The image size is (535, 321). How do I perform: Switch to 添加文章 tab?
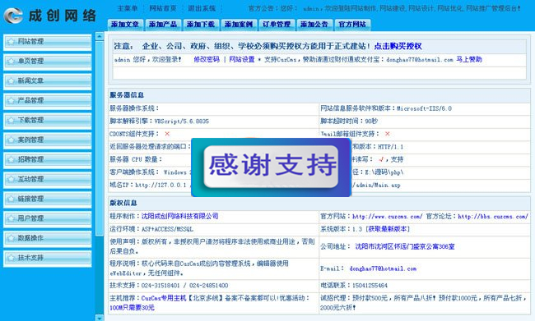[125, 25]
